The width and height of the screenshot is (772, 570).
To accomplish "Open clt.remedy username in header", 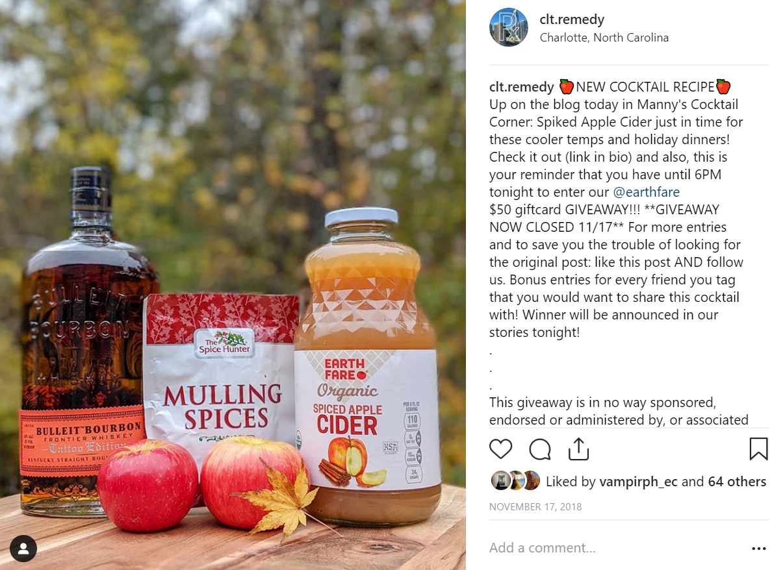I will tap(572, 19).
